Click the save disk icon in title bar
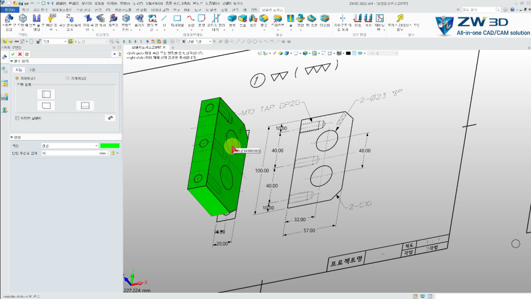The width and height of the screenshot is (531, 299). pyautogui.click(x=20, y=3)
